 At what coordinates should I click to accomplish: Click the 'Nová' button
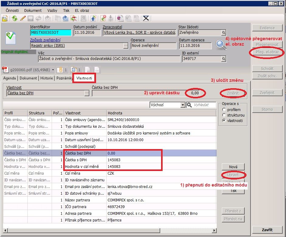click(x=233, y=167)
